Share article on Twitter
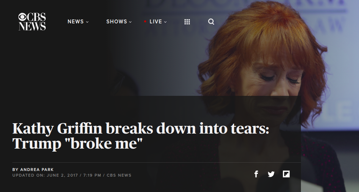This screenshot has width=359, height=192. point(271,174)
